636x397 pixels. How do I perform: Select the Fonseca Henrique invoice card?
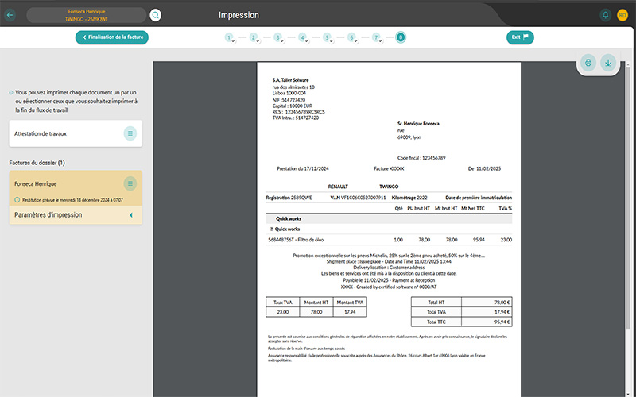click(x=64, y=183)
